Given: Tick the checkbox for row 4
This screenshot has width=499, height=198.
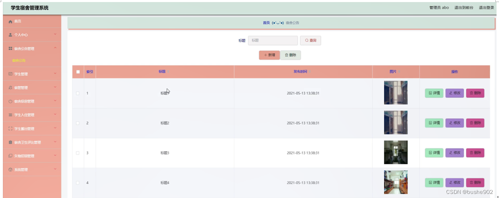Looking at the screenshot, I should [78, 182].
